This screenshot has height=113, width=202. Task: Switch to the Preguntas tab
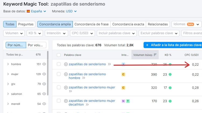pos(26,24)
